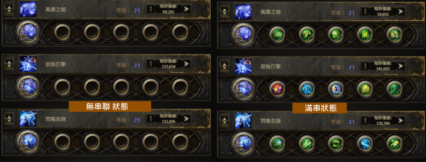The height and width of the screenshot is (162, 426).
Task: Toggle the I indicator beside 54,693 damage per second
Action: pos(365,11)
